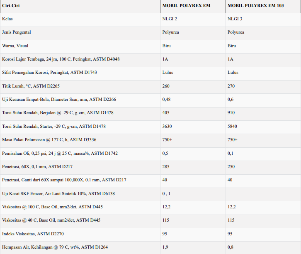Screen dimensions: 301x254
Task: Click the value 5840 cell
Action: point(232,126)
